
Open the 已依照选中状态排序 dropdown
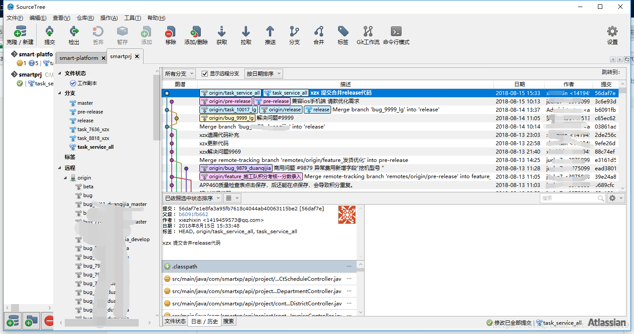[192, 198]
